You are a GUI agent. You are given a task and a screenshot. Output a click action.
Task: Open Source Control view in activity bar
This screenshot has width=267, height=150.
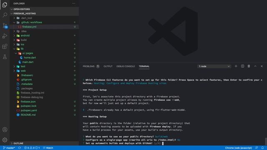pos(5,26)
